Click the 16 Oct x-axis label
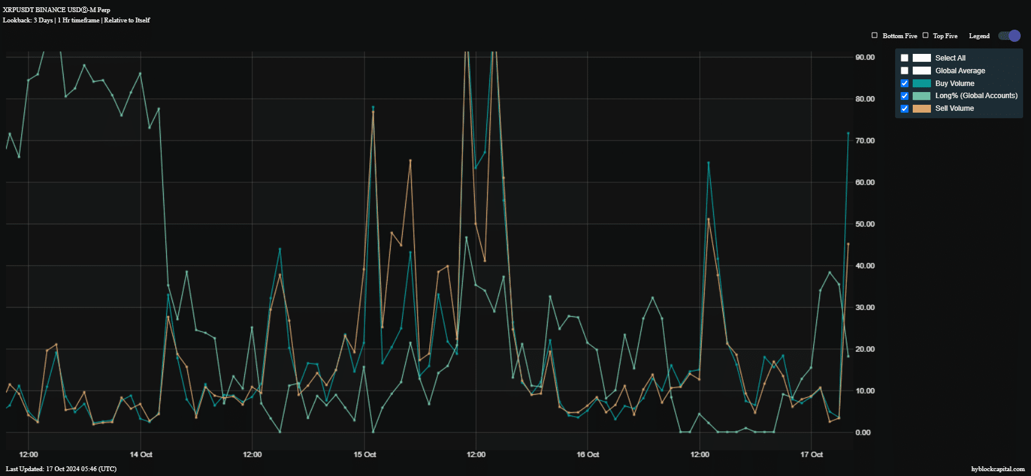 click(588, 454)
